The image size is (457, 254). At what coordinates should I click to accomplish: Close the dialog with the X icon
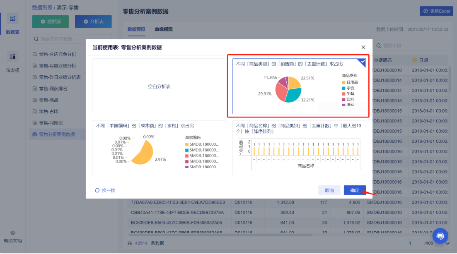(363, 47)
